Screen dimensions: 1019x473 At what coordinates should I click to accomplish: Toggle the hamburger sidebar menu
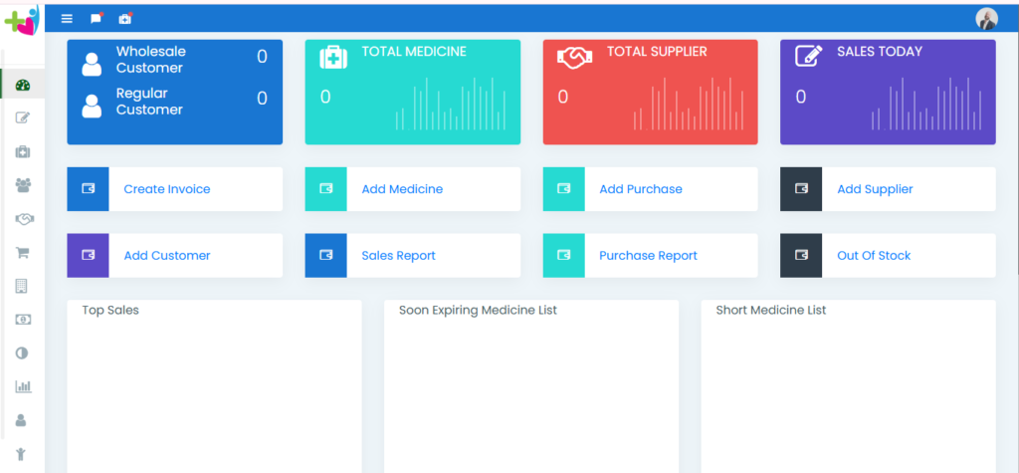point(67,19)
